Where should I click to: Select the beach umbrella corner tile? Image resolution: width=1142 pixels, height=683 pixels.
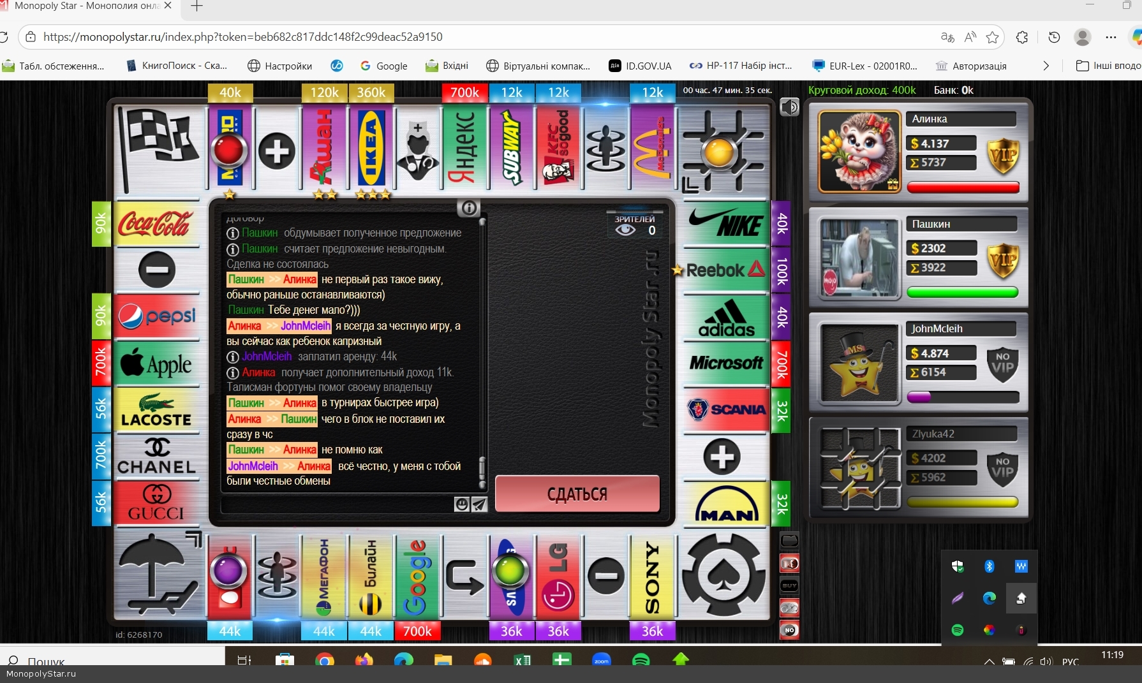pos(158,575)
